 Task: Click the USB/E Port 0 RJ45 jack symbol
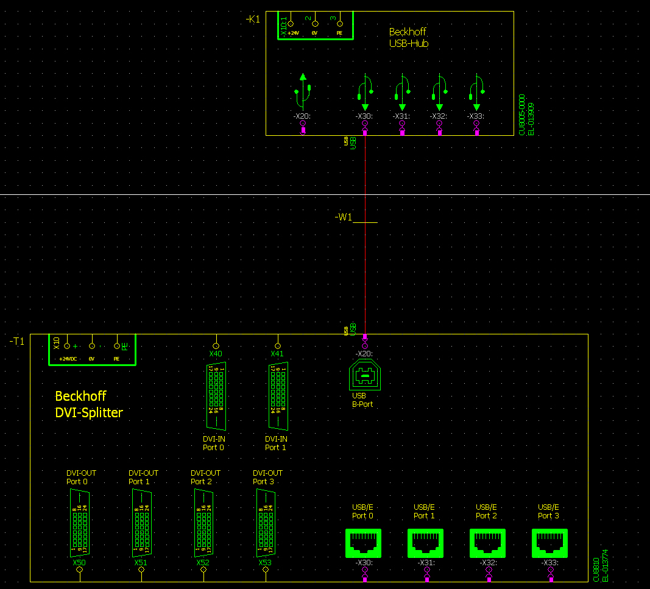tap(363, 543)
